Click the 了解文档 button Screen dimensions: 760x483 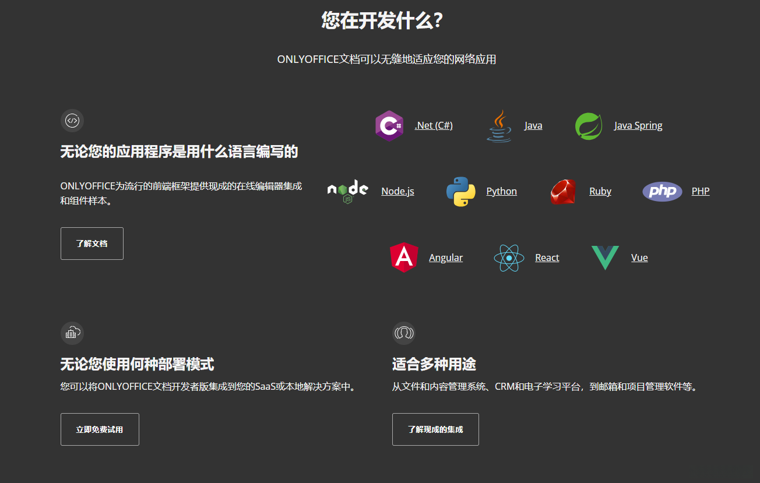coord(92,243)
